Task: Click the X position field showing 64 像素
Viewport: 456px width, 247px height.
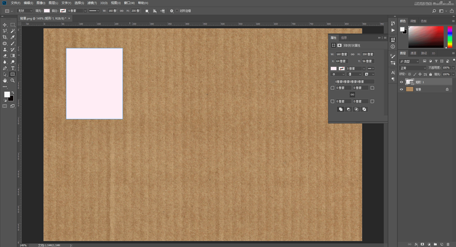Action: [x=342, y=61]
